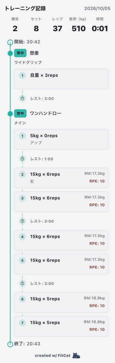Click the ワンハンドロー exercise title
The width and height of the screenshot is (115, 363).
46,114
